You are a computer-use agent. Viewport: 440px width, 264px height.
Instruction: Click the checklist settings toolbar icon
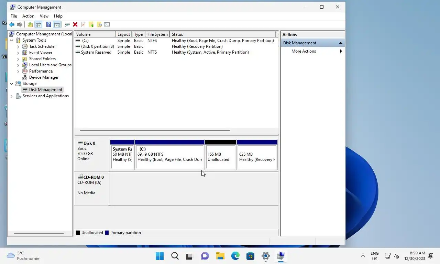coord(107,24)
